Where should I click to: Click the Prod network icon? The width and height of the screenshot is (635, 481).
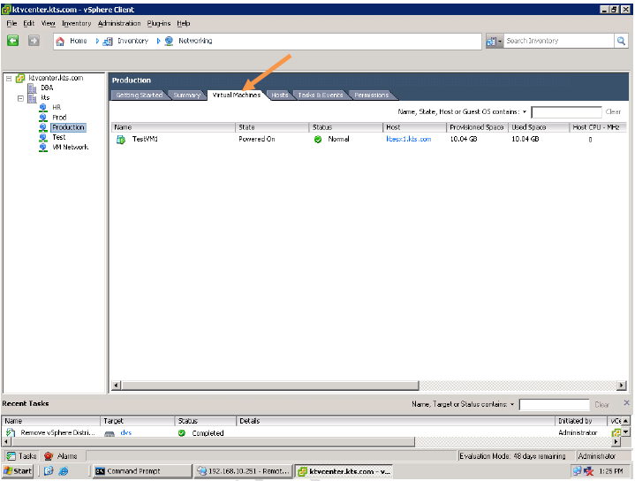[x=43, y=118]
